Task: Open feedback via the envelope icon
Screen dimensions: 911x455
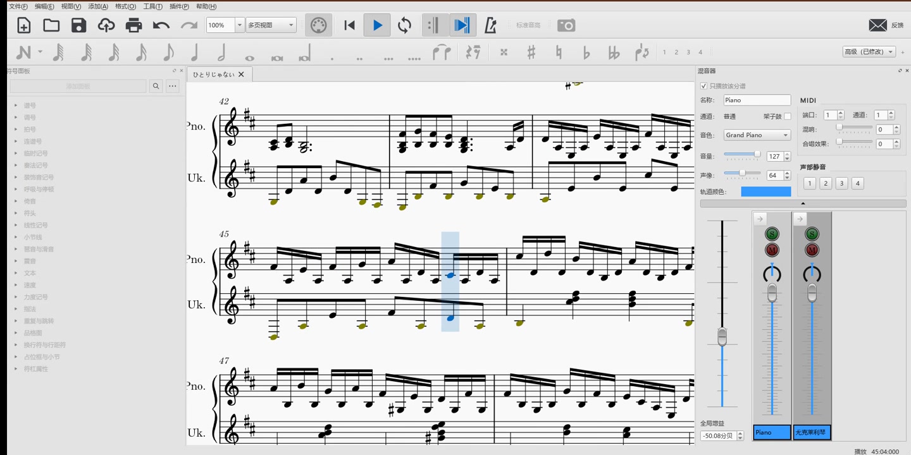Action: coord(877,25)
